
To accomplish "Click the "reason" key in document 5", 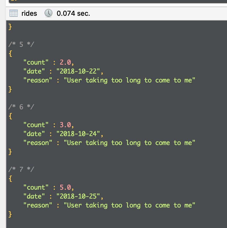I will 38,80.
